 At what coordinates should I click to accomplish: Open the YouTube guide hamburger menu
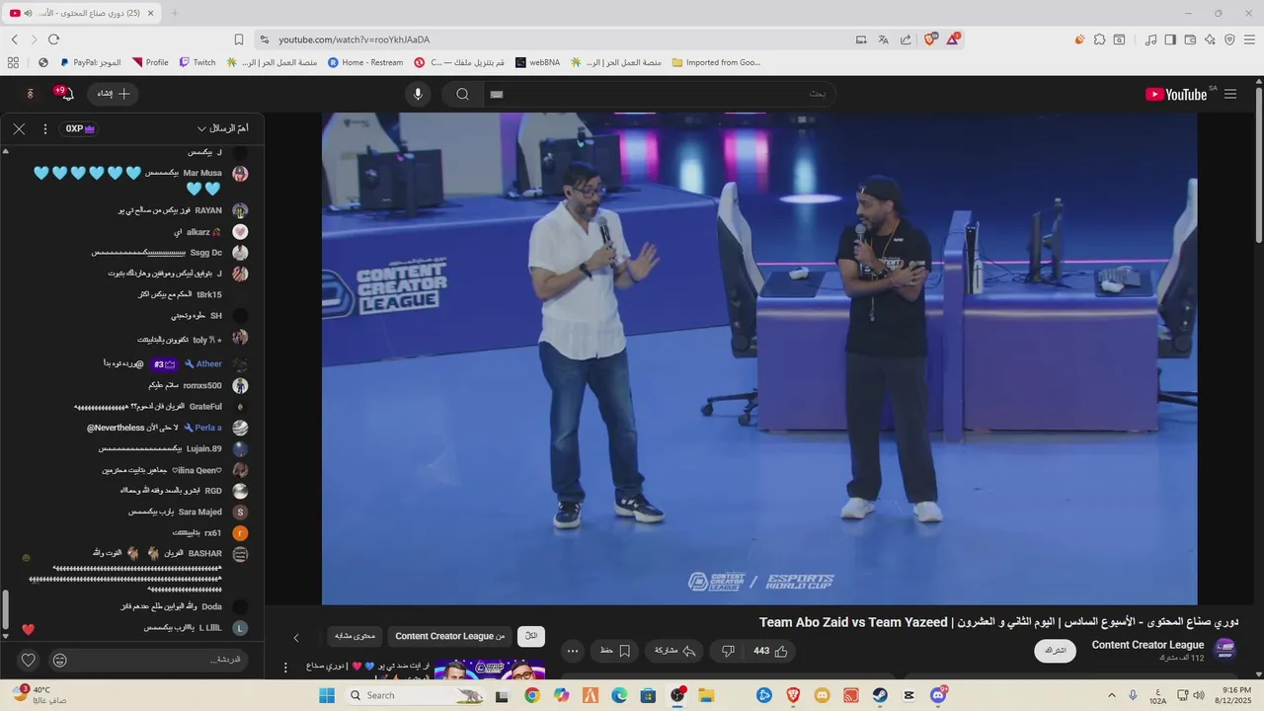tap(1230, 94)
